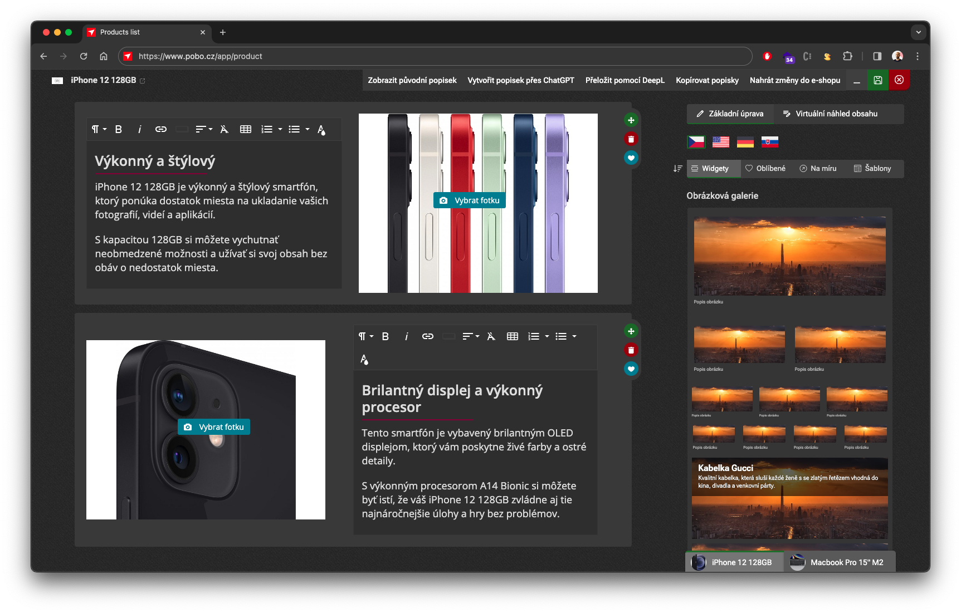Expand ordered list dropdown in second toolbar
Image resolution: width=961 pixels, height=613 pixels.
(538, 336)
